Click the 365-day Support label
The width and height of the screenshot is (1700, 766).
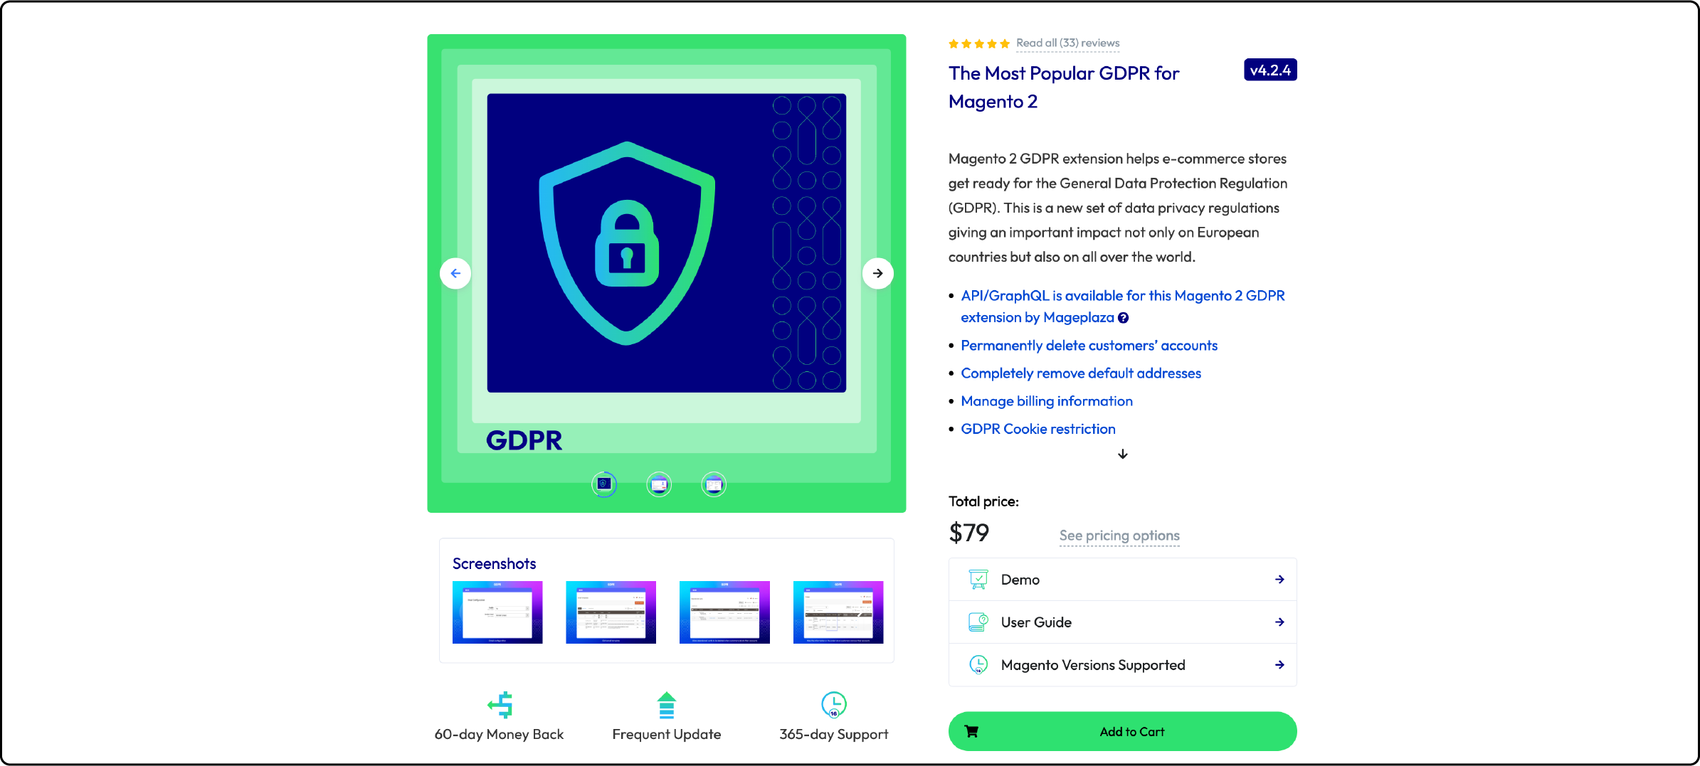coord(834,735)
